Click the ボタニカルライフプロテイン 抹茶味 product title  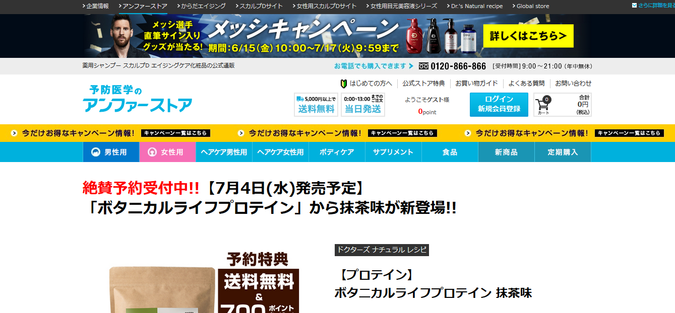(x=433, y=292)
